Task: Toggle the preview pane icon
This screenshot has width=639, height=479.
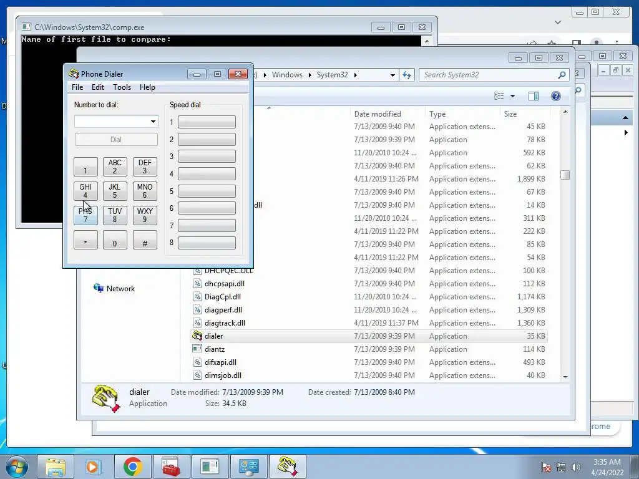Action: pos(534,95)
